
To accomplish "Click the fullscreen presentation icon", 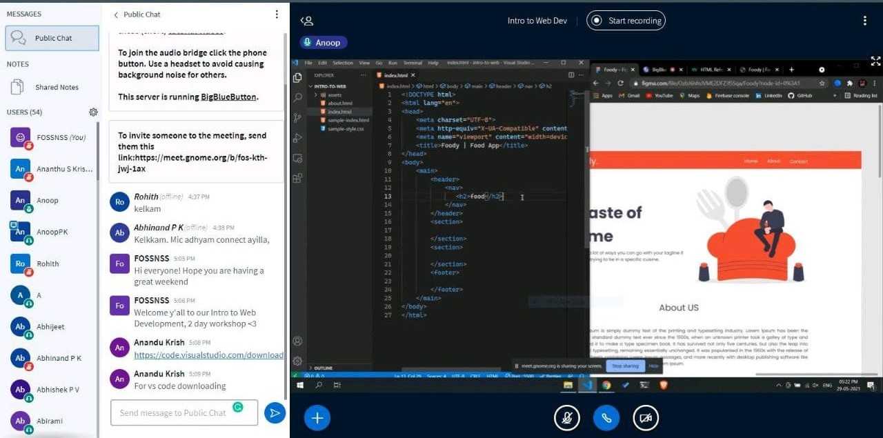I will point(875,61).
